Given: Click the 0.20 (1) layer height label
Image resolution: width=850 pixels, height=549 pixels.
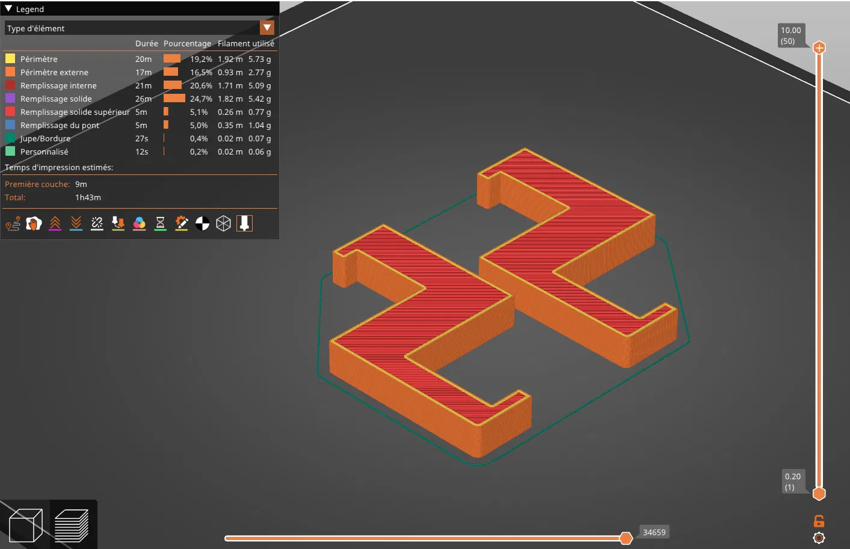Looking at the screenshot, I should point(793,482).
